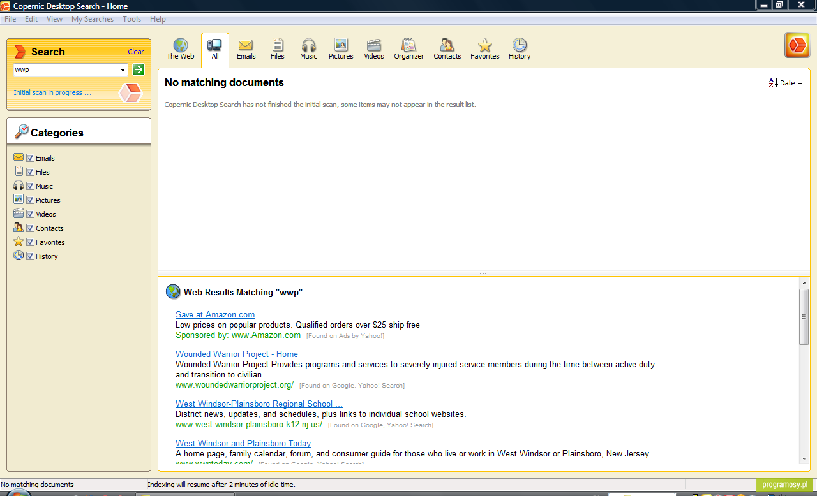The image size is (817, 496).
Task: Click the Copernic cube indexing icon
Action: 130,93
